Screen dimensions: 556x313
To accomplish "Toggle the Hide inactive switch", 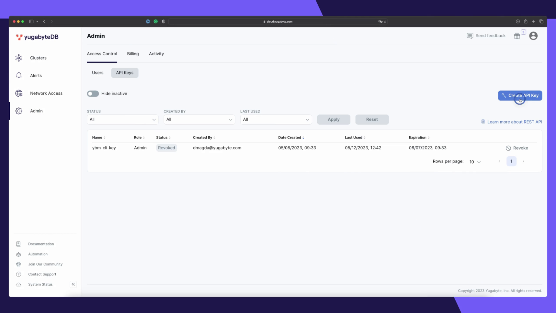I will pyautogui.click(x=93, y=94).
